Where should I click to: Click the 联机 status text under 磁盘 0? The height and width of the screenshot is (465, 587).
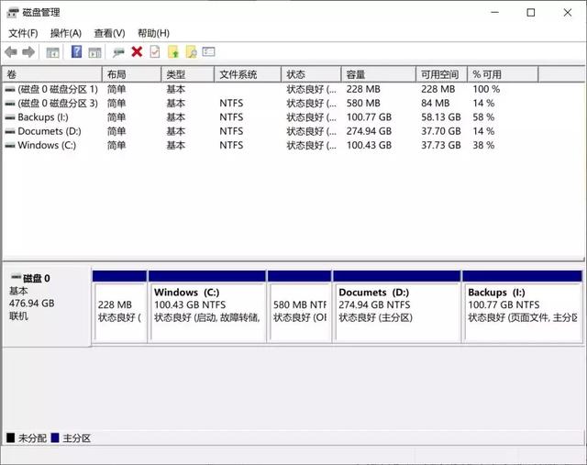coord(18,316)
